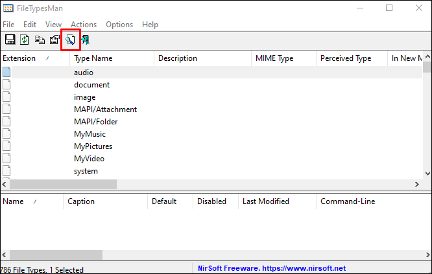Image resolution: width=432 pixels, height=274 pixels.
Task: Click lower pane horizontal scrollbar right arrow
Action: coord(427,255)
